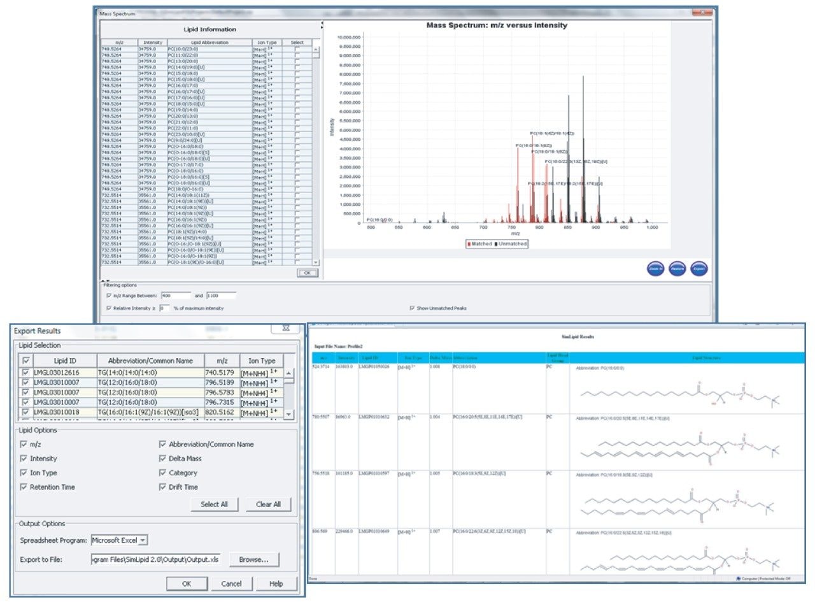Click Select All in Lipid Options

point(215,505)
